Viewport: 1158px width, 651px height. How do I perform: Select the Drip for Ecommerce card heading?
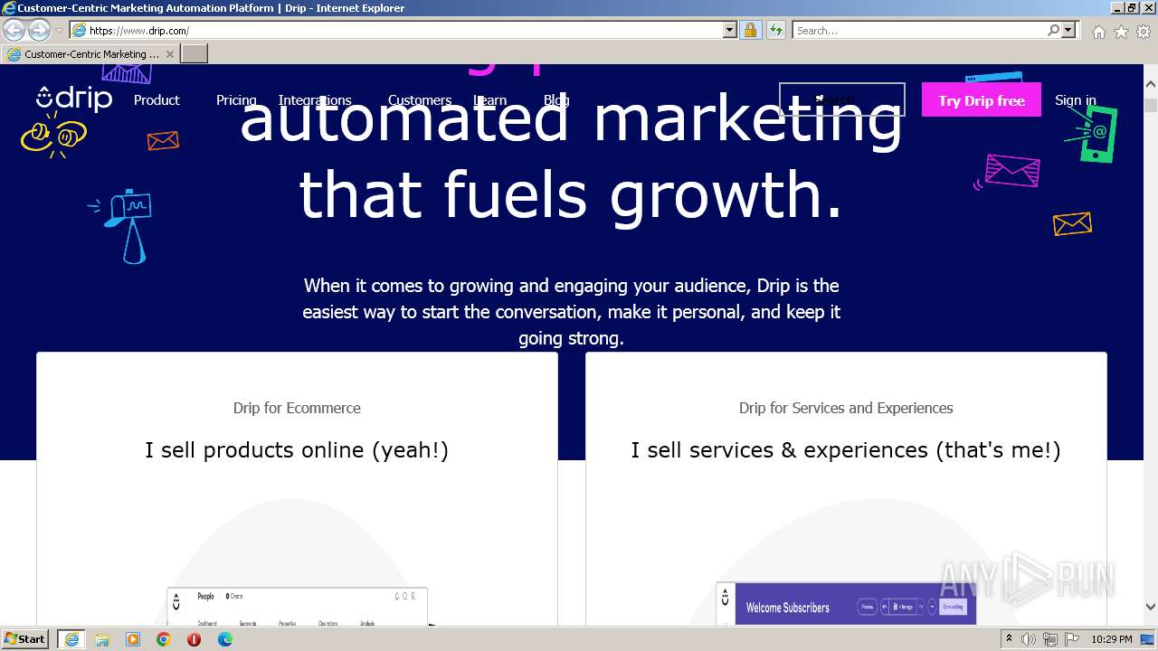(x=297, y=408)
